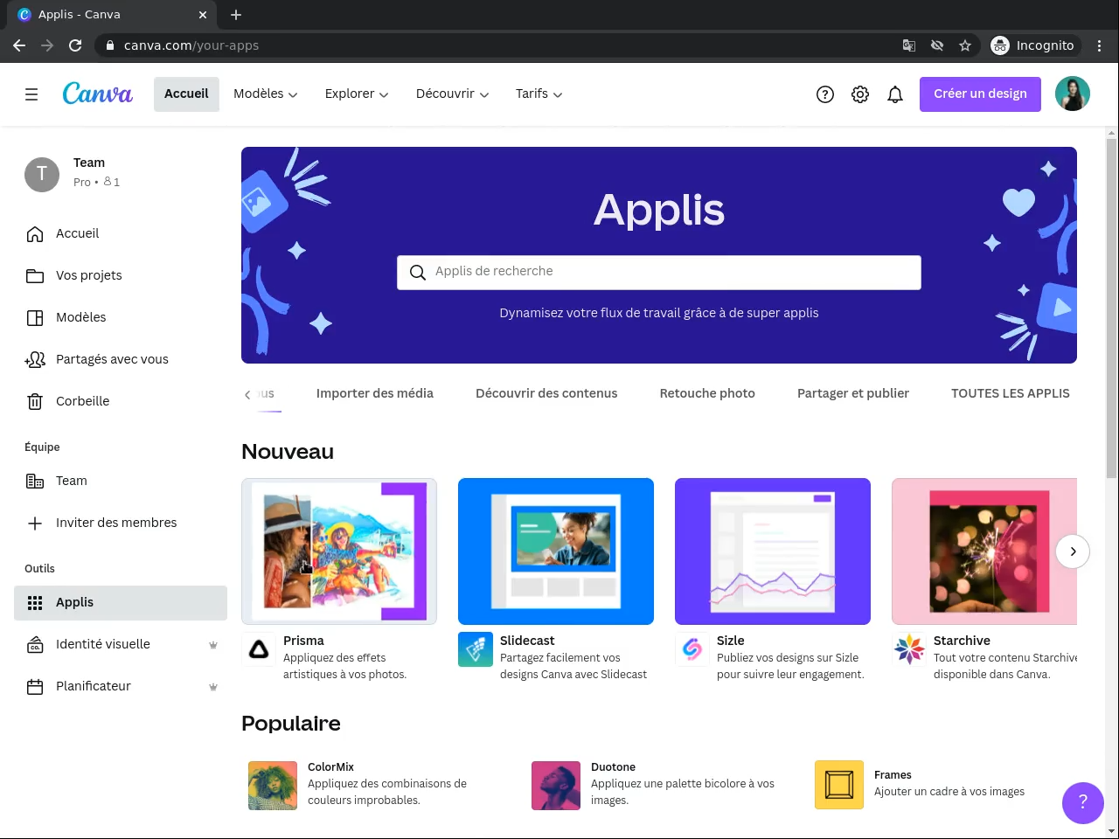Open Corbeille trash
Viewport: 1119px width, 839px height.
coord(121,402)
